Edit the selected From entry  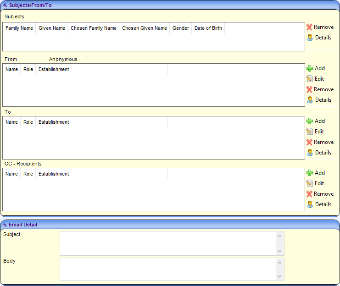[x=310, y=79]
